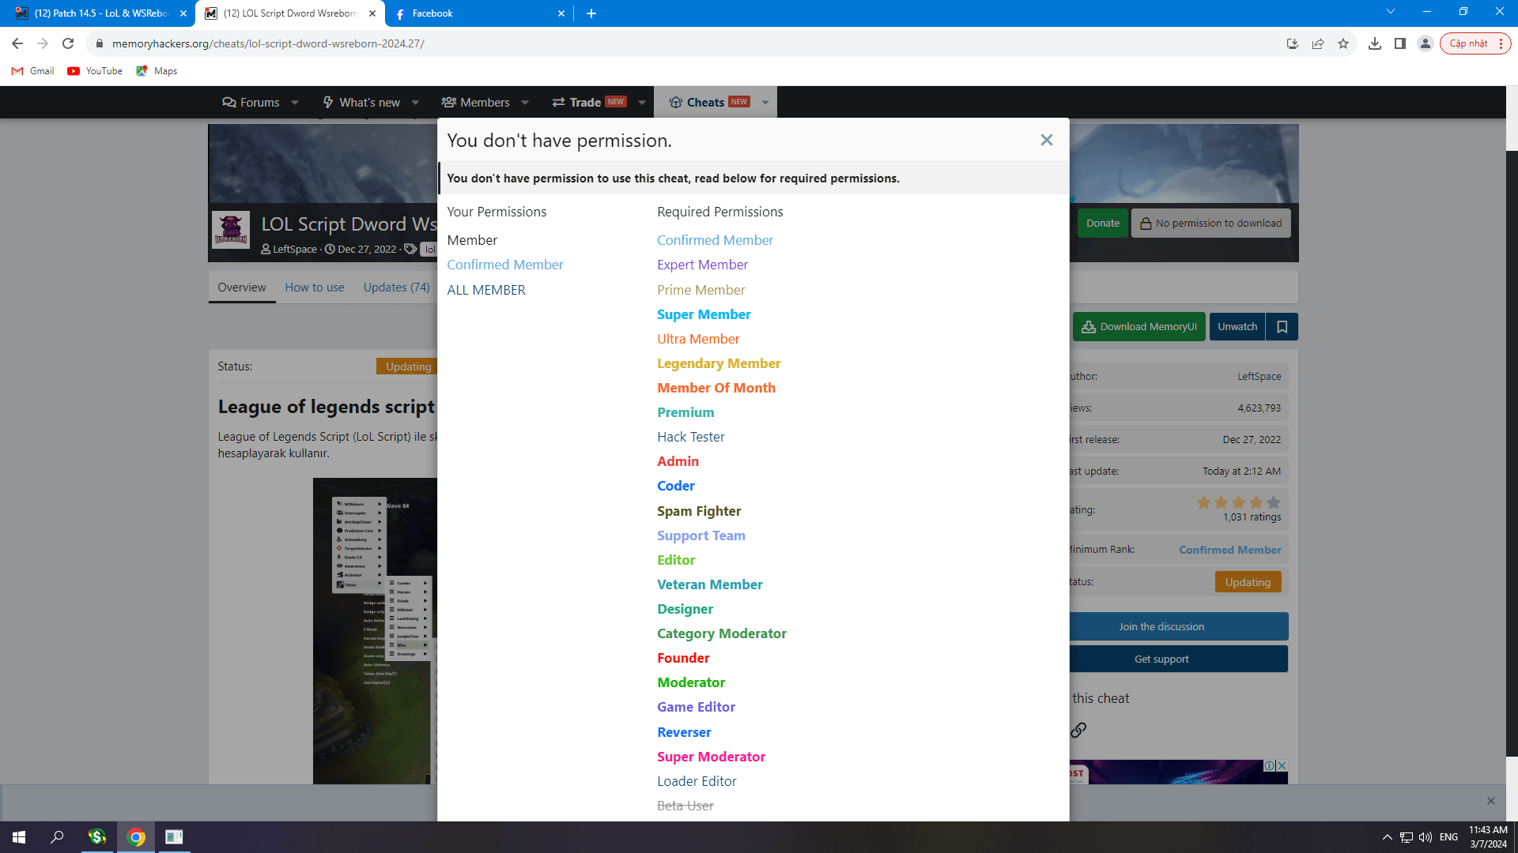Click the Confirmed Member required permission link

tap(715, 240)
